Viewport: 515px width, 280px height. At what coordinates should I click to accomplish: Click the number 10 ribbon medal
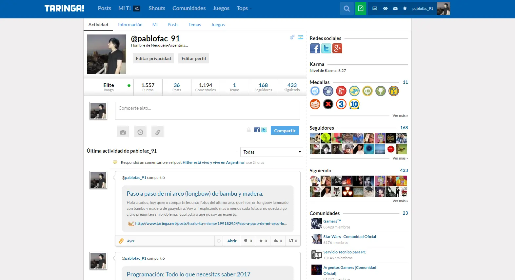coord(354,104)
